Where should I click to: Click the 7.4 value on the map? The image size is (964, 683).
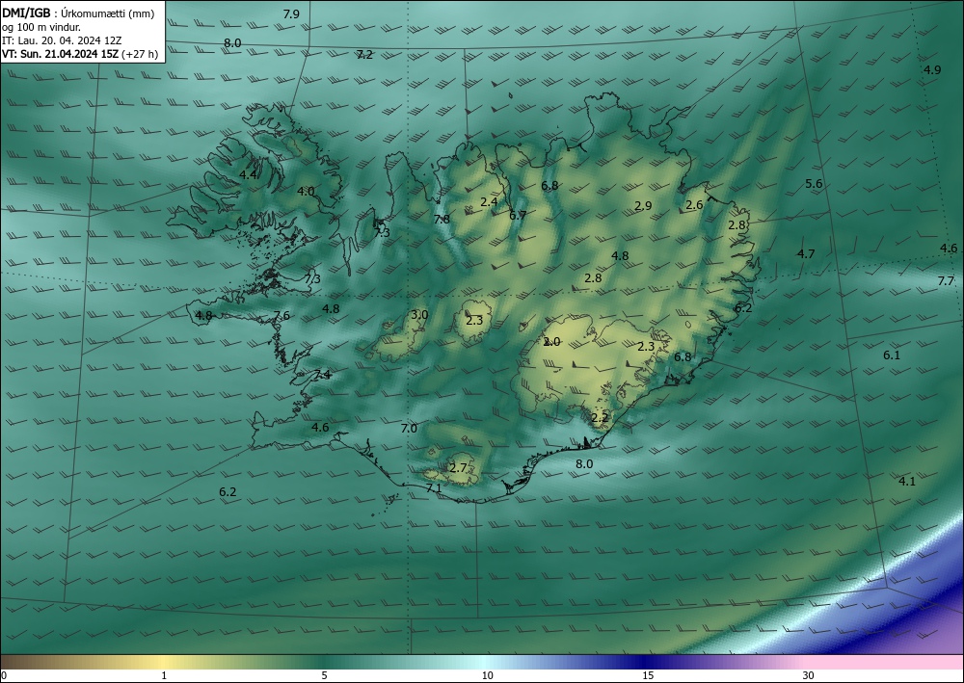pos(322,375)
